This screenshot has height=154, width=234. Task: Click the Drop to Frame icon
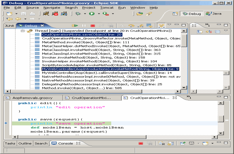pyautogui.click(x=149, y=26)
